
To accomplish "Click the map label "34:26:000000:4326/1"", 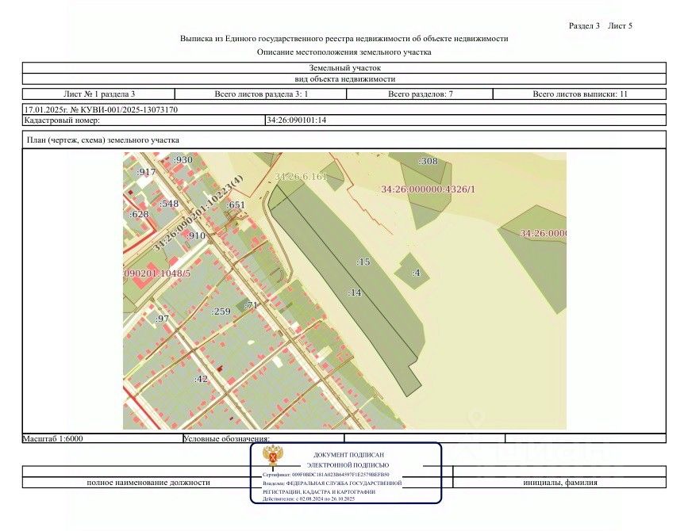I will tap(428, 189).
